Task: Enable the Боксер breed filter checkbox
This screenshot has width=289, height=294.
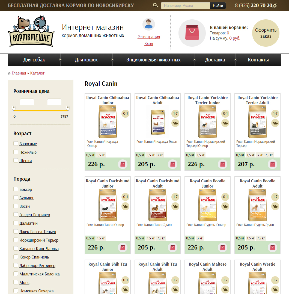Action: click(x=16, y=189)
